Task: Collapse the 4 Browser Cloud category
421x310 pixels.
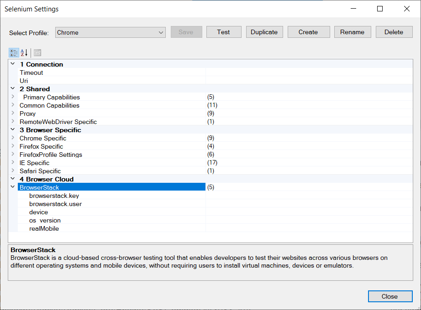Action: (x=13, y=179)
